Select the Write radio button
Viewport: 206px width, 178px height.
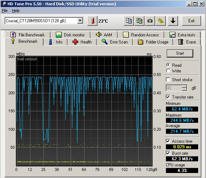(x=168, y=71)
